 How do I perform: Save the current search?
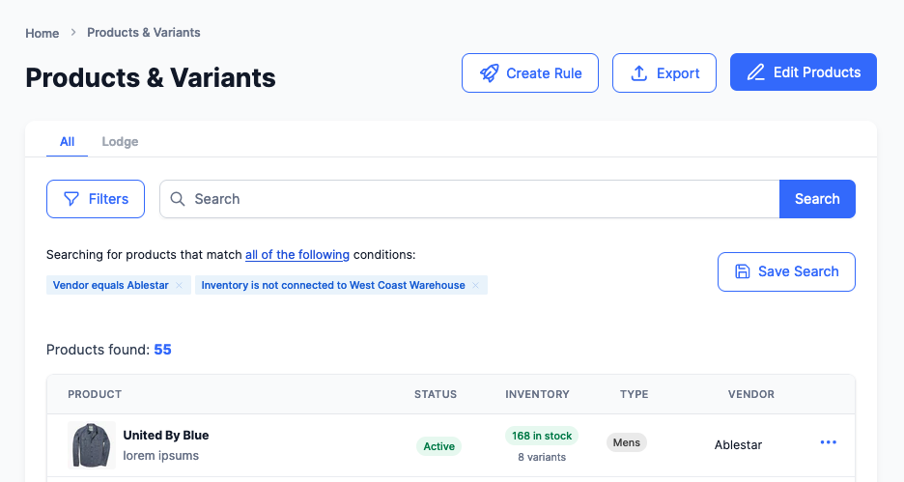[786, 271]
